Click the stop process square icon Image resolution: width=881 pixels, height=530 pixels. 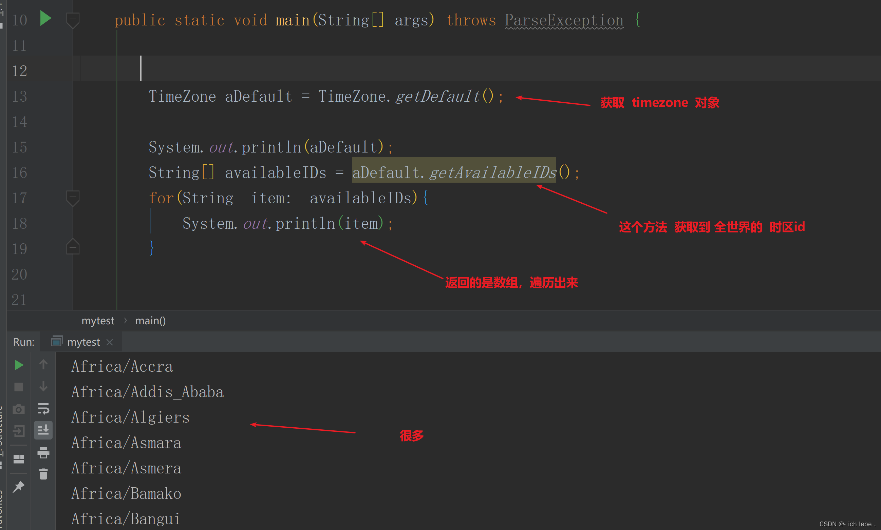click(x=19, y=387)
